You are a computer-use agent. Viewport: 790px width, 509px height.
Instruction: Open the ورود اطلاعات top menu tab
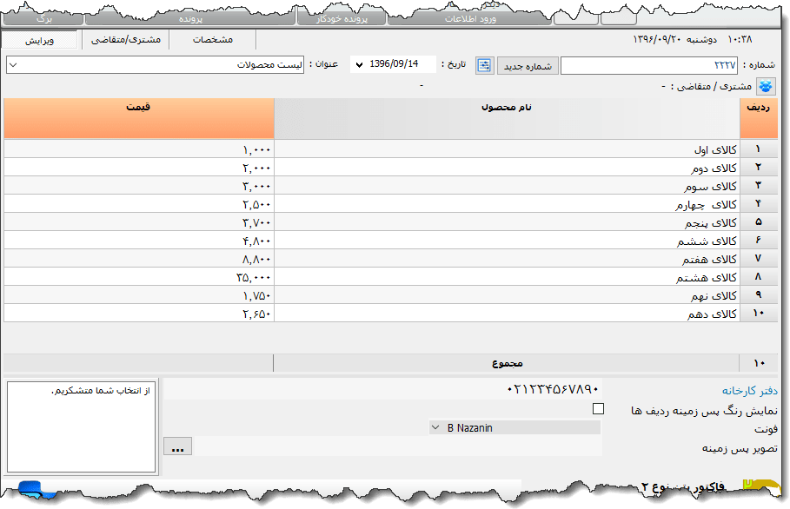pyautogui.click(x=469, y=17)
